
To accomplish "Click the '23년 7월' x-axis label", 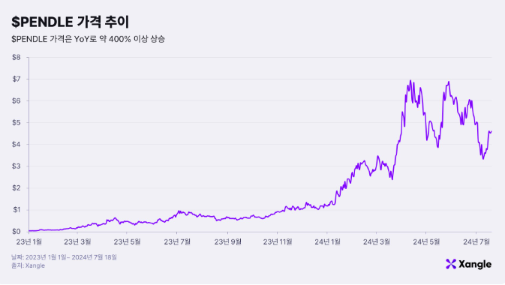I will pyautogui.click(x=177, y=241).
